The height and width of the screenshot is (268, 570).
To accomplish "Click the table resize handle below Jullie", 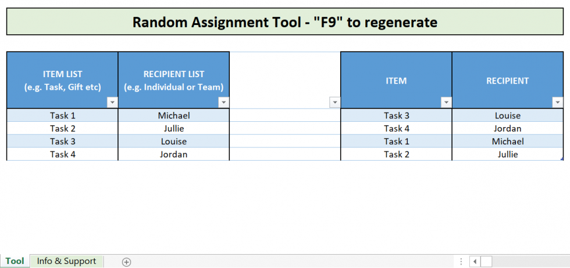I will (x=562, y=159).
